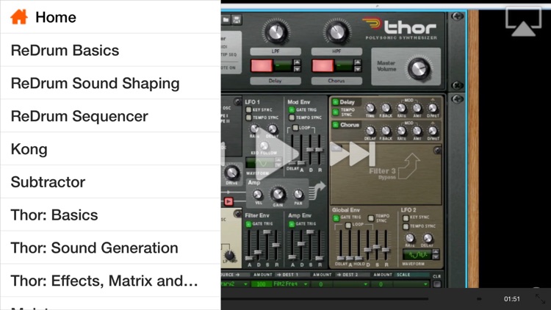
Task: Click the up arrow of the display below the HPF label
Action: click(x=358, y=62)
